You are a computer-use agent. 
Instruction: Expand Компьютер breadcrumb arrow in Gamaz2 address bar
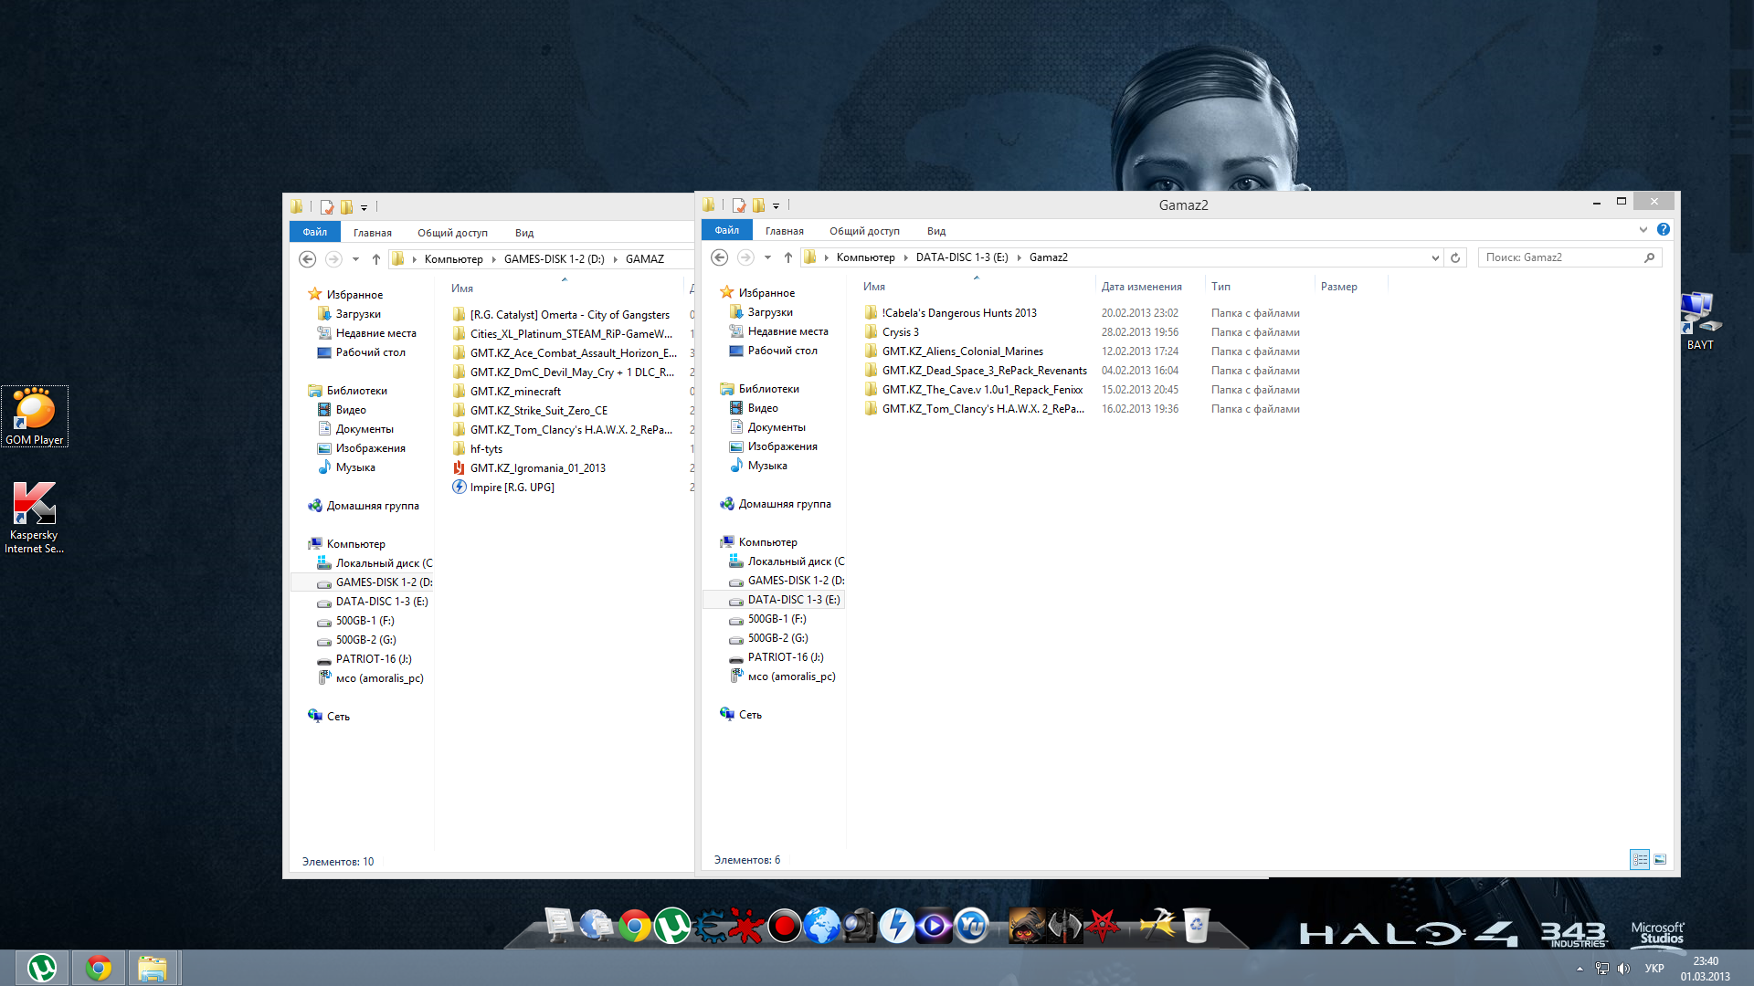(x=906, y=257)
